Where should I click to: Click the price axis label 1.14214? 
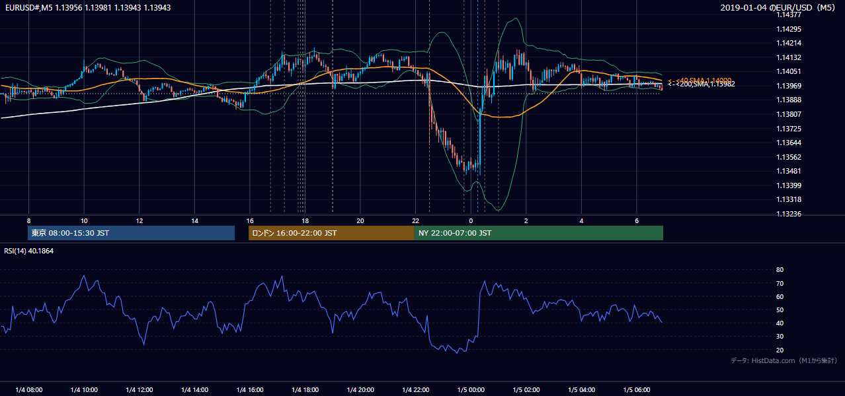click(x=789, y=43)
